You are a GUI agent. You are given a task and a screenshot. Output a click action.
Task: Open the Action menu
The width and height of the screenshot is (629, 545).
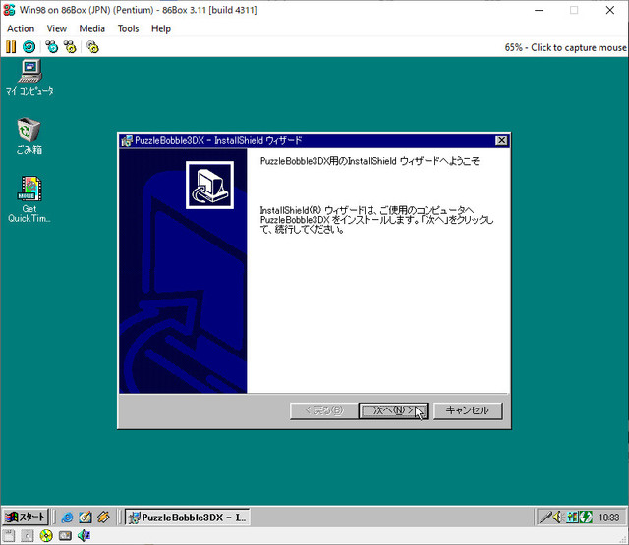(x=21, y=28)
